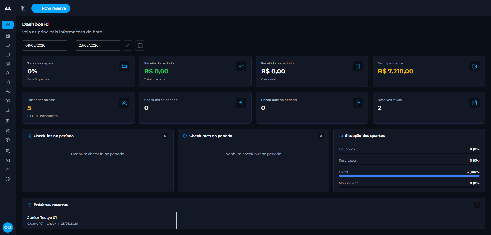The image size is (491, 235).
Task: Click the trend arrow icon on Receita card
Action: 241,66
